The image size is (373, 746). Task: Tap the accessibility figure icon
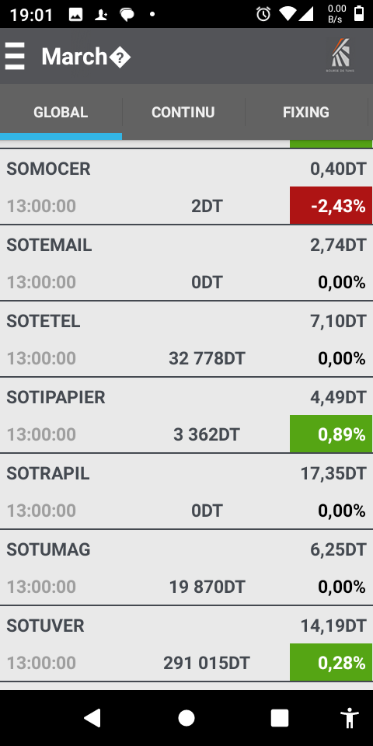tap(350, 718)
